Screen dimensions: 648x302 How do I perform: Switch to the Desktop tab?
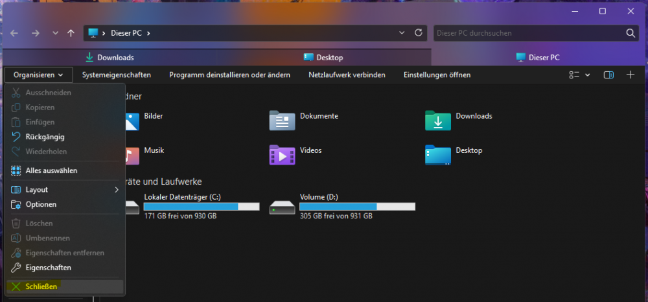coord(323,58)
